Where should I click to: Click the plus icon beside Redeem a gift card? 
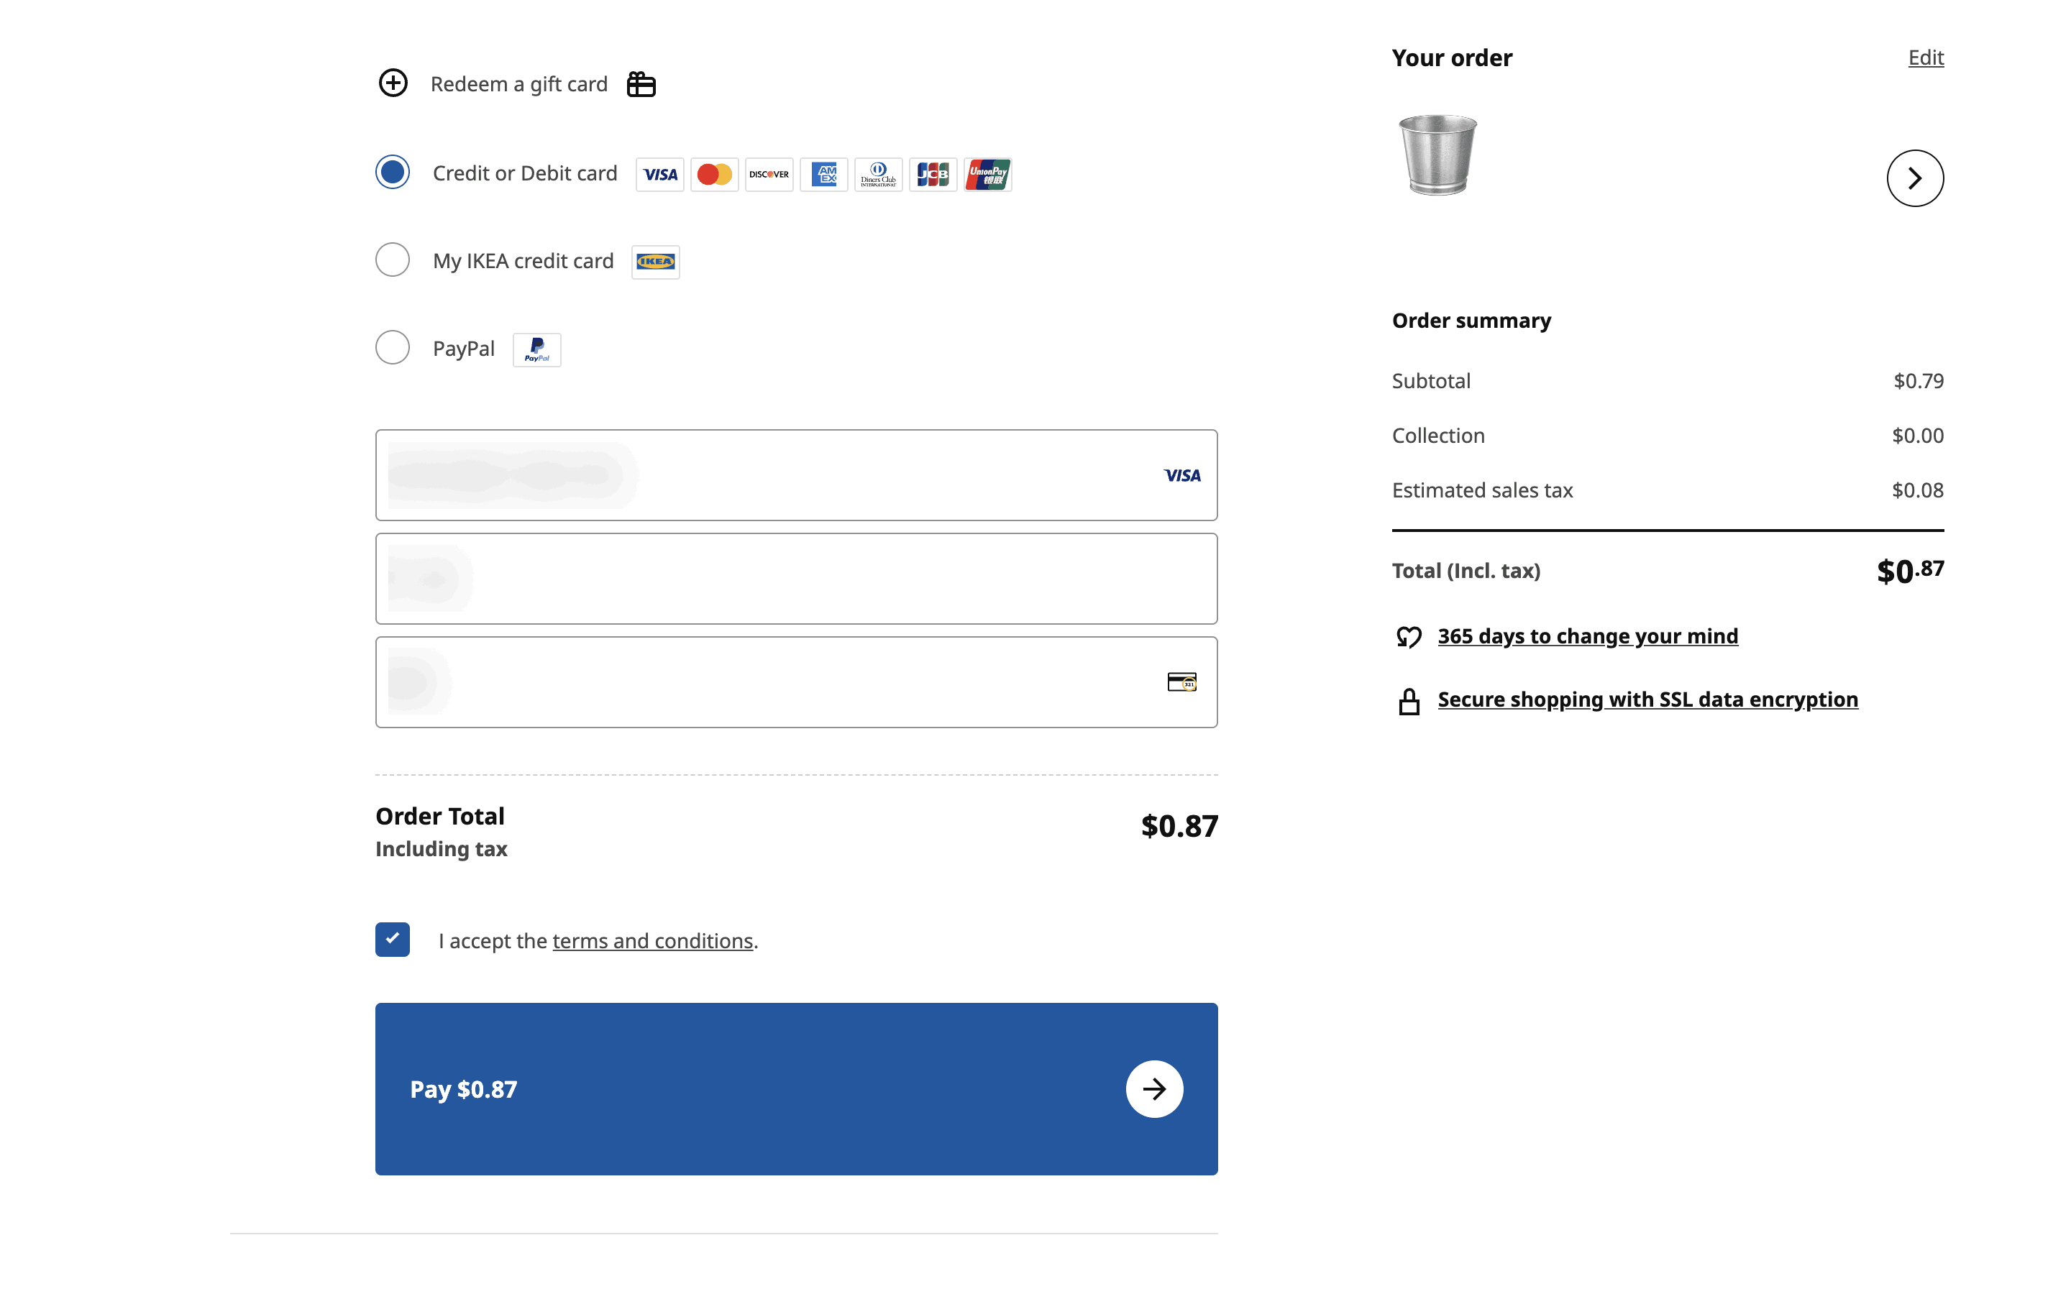coord(393,83)
